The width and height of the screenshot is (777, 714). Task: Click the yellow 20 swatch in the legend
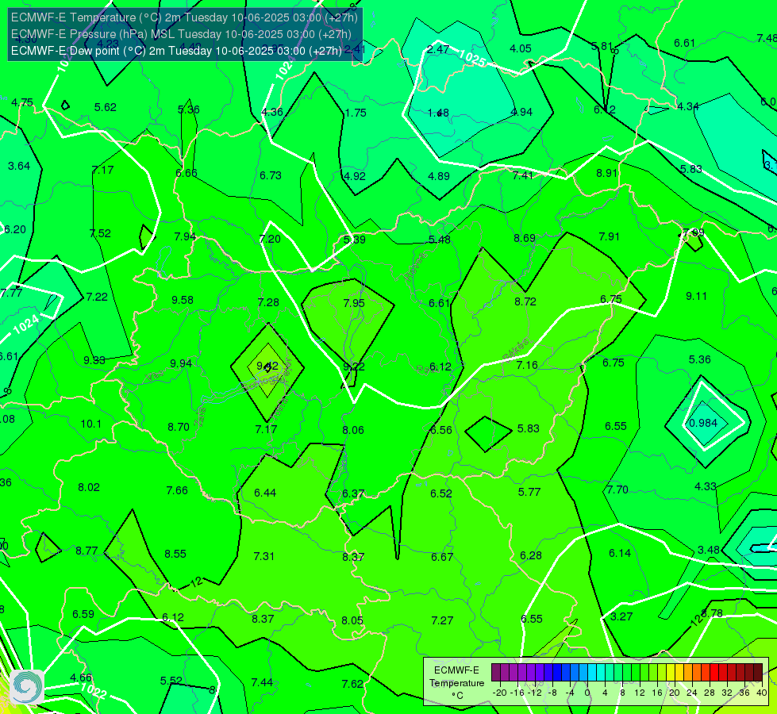pos(671,673)
